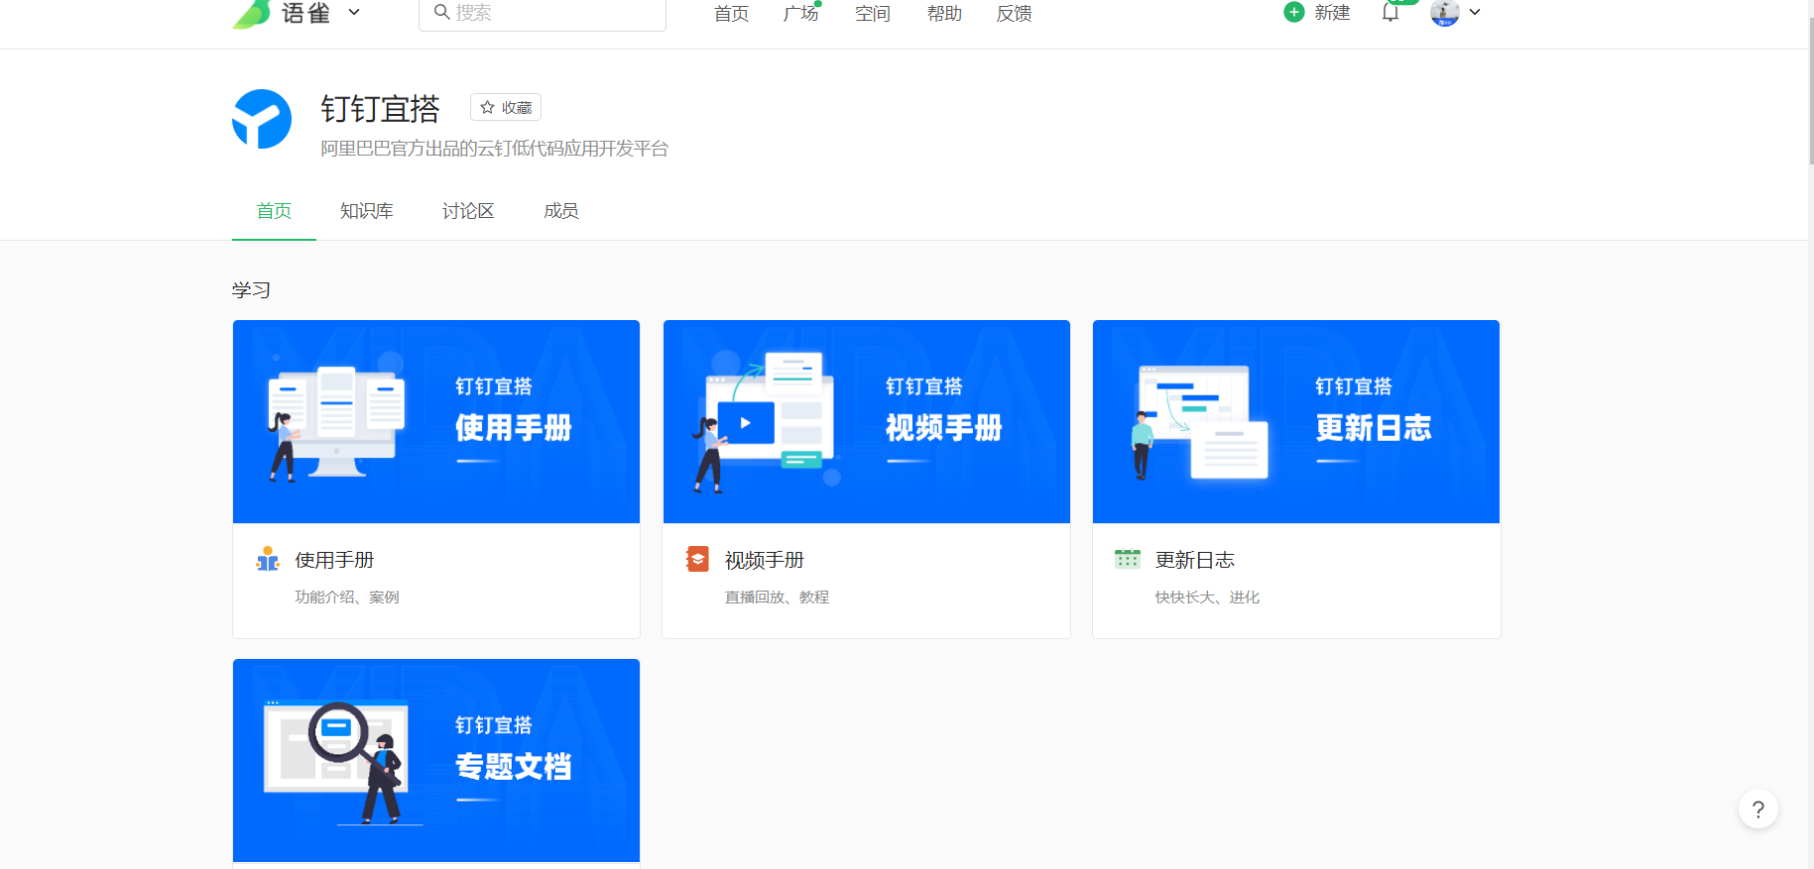Focus the 搜索 search input field
The image size is (1814, 869).
click(x=543, y=14)
